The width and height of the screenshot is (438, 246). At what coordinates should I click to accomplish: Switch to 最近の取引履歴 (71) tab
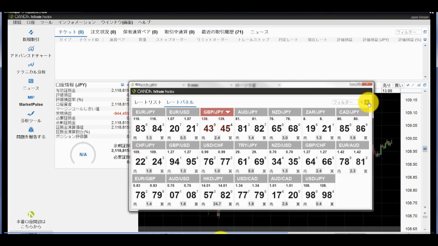[222, 32]
